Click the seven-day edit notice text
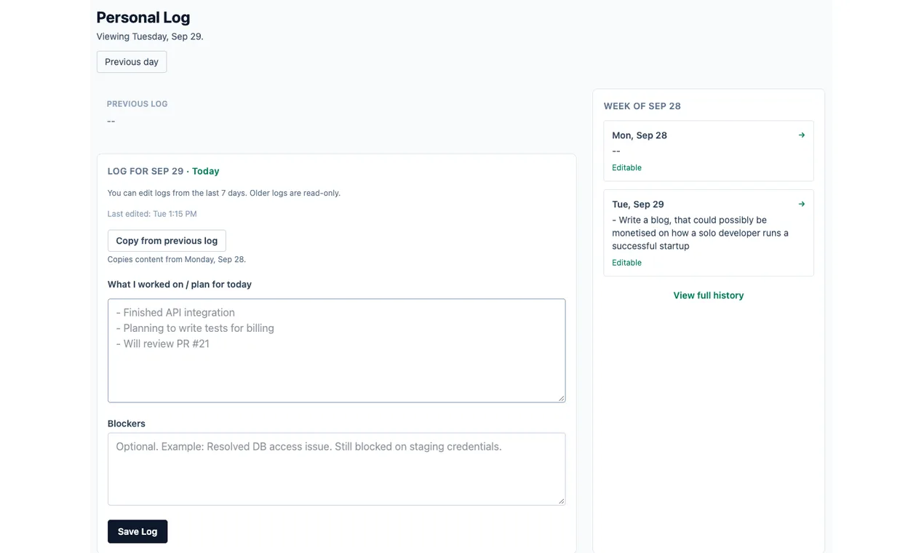This screenshot has width=924, height=553. point(224,193)
